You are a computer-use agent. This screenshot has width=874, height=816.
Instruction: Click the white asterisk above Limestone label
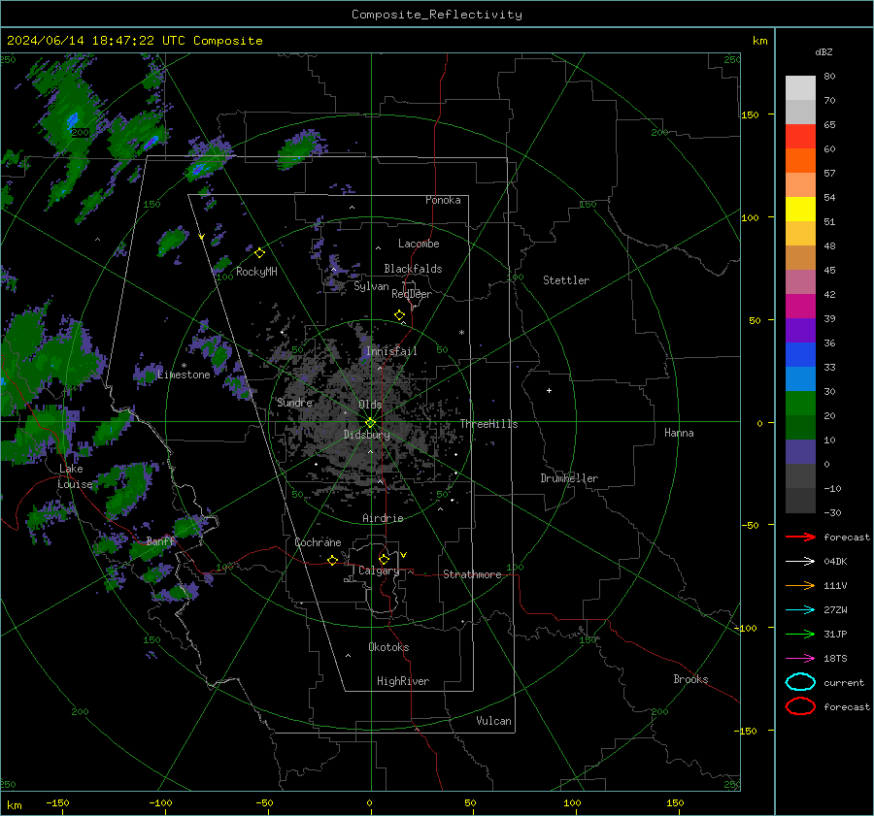tap(184, 366)
